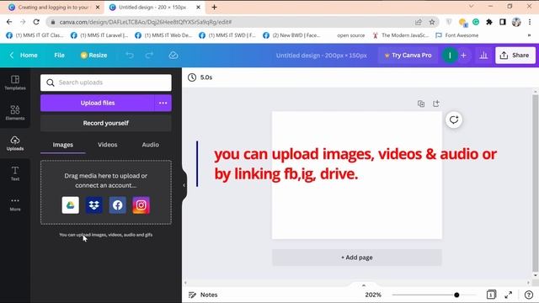Connect Facebook account icon
This screenshot has width=539, height=303.
pyautogui.click(x=118, y=205)
